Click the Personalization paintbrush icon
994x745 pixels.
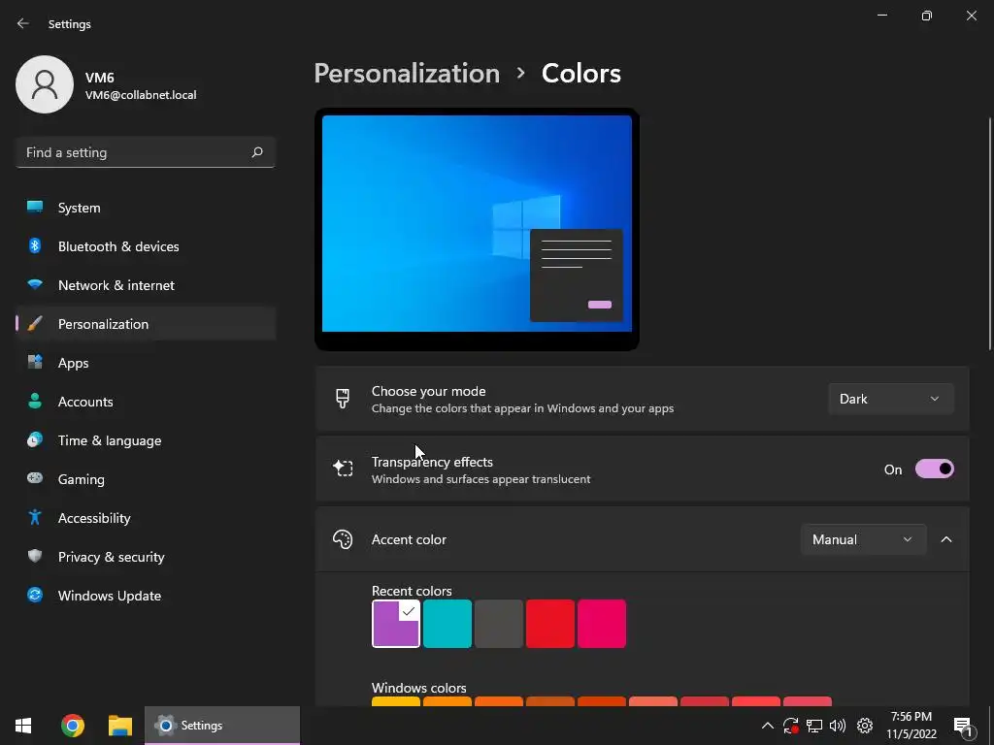[35, 324]
